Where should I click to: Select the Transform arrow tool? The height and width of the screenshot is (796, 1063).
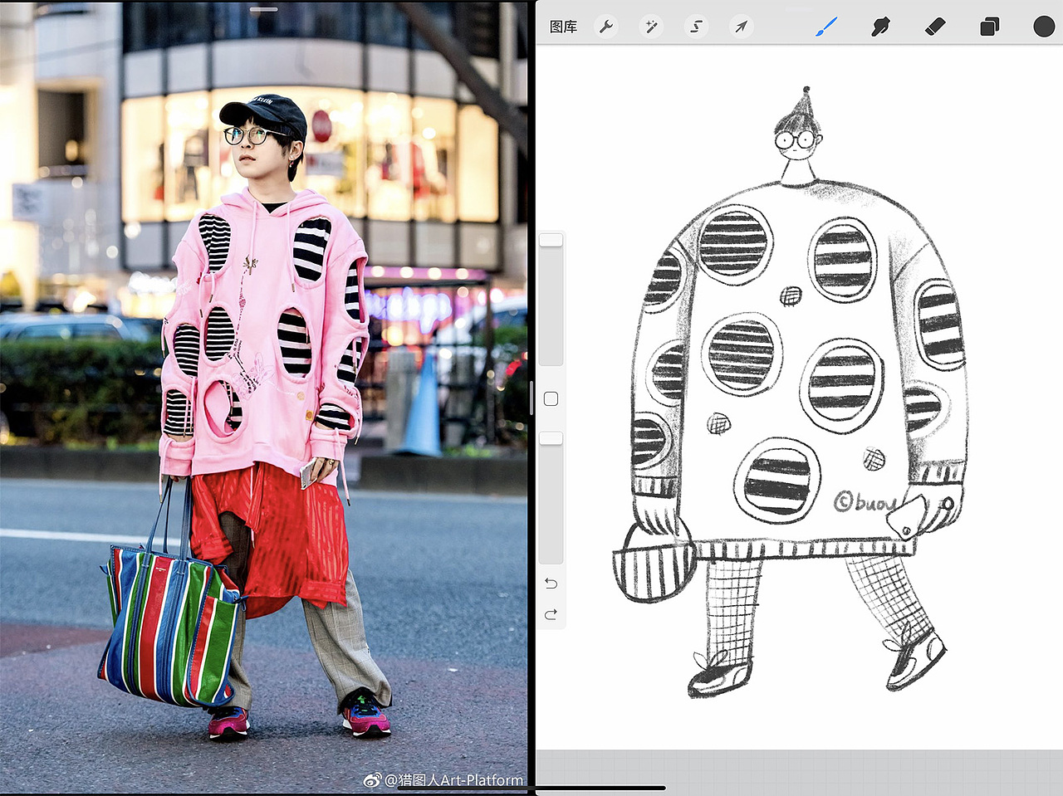(x=741, y=27)
